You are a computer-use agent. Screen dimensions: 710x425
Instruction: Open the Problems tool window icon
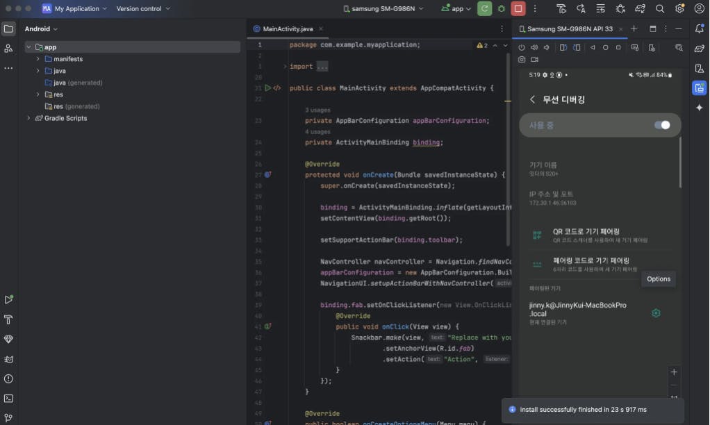[8, 379]
